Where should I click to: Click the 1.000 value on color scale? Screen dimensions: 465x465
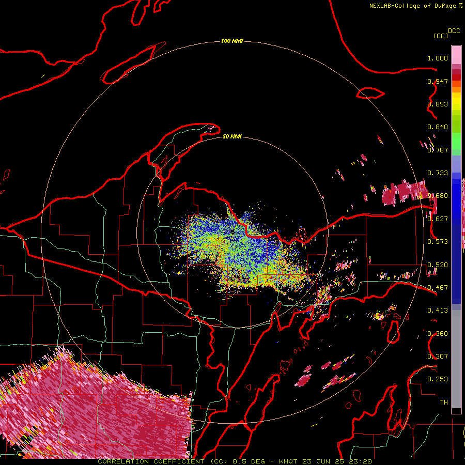[438, 58]
